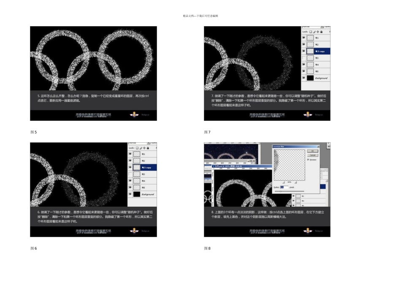Click black Background thumbnail in Figure 7
The image size is (401, 283).
point(310,78)
